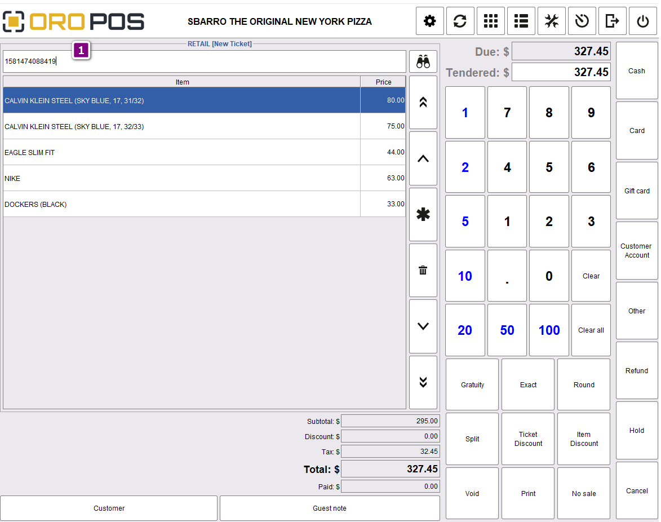Click the Due amount field
The image size is (661, 522).
[561, 51]
